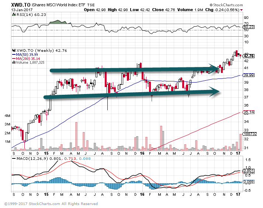
Task: Click the 41 price level on the right axis
Action: 246,68
